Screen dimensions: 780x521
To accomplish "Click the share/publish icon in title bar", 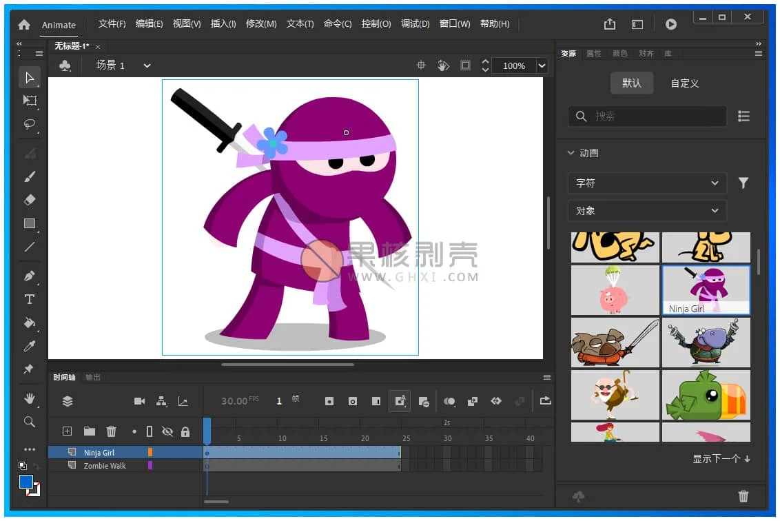I will [x=610, y=24].
